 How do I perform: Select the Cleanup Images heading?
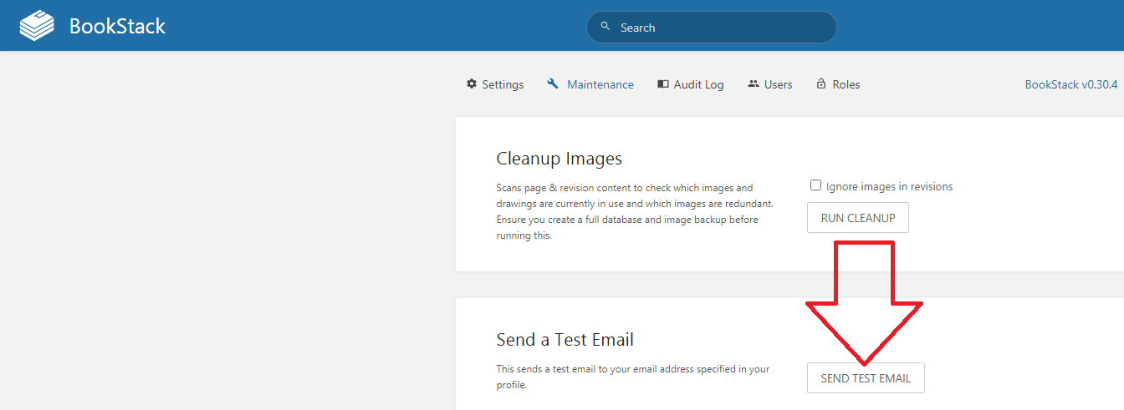[x=559, y=159]
